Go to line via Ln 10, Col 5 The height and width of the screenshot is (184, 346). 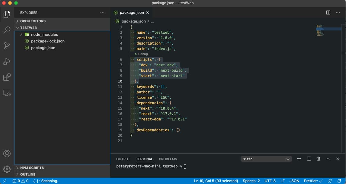[x=216, y=181]
